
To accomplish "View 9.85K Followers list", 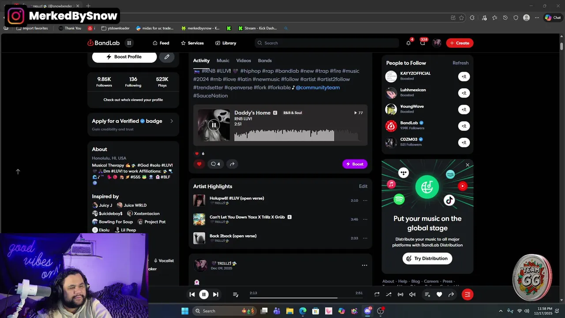I will [x=104, y=82].
